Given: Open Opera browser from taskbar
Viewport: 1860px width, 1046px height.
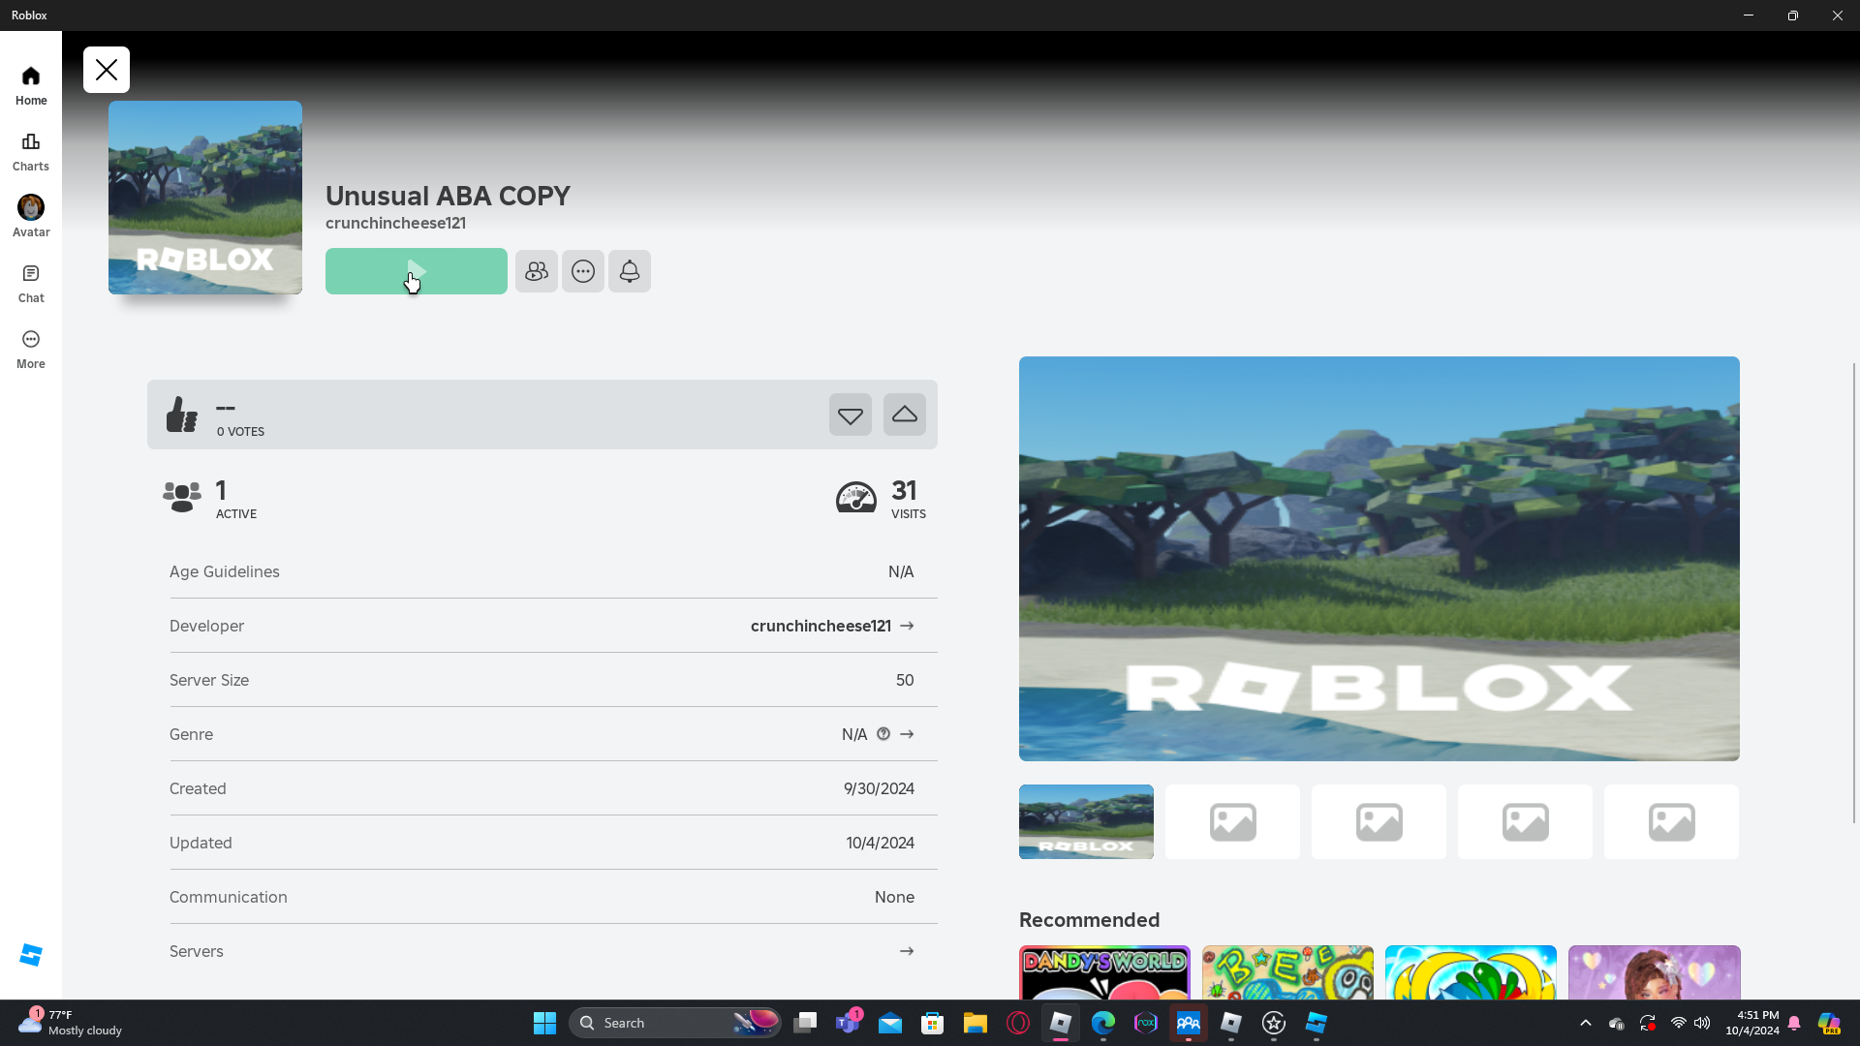Looking at the screenshot, I should (1018, 1023).
